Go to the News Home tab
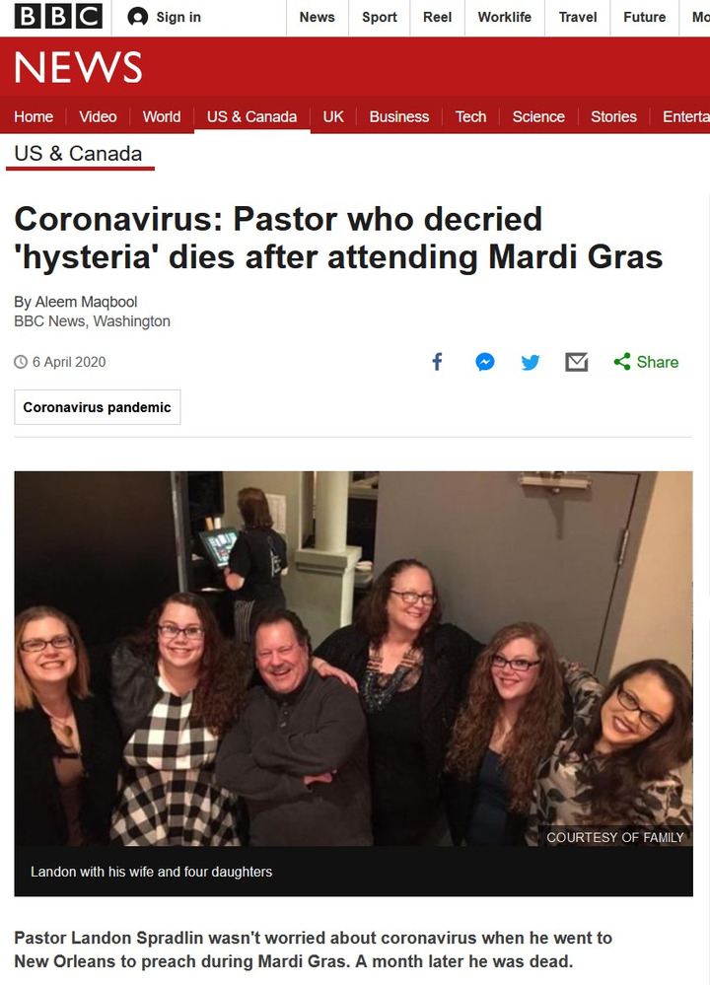Viewport: 710px width, 985px height. click(34, 116)
